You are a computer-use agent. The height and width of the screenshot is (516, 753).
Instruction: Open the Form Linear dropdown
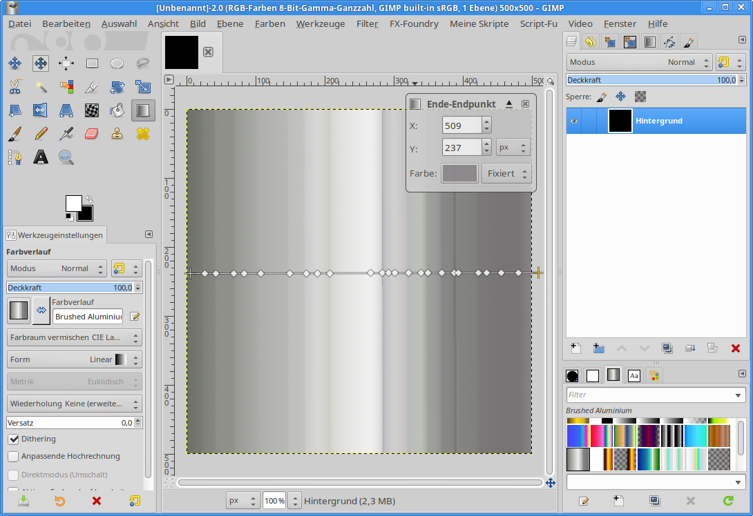[x=74, y=359]
